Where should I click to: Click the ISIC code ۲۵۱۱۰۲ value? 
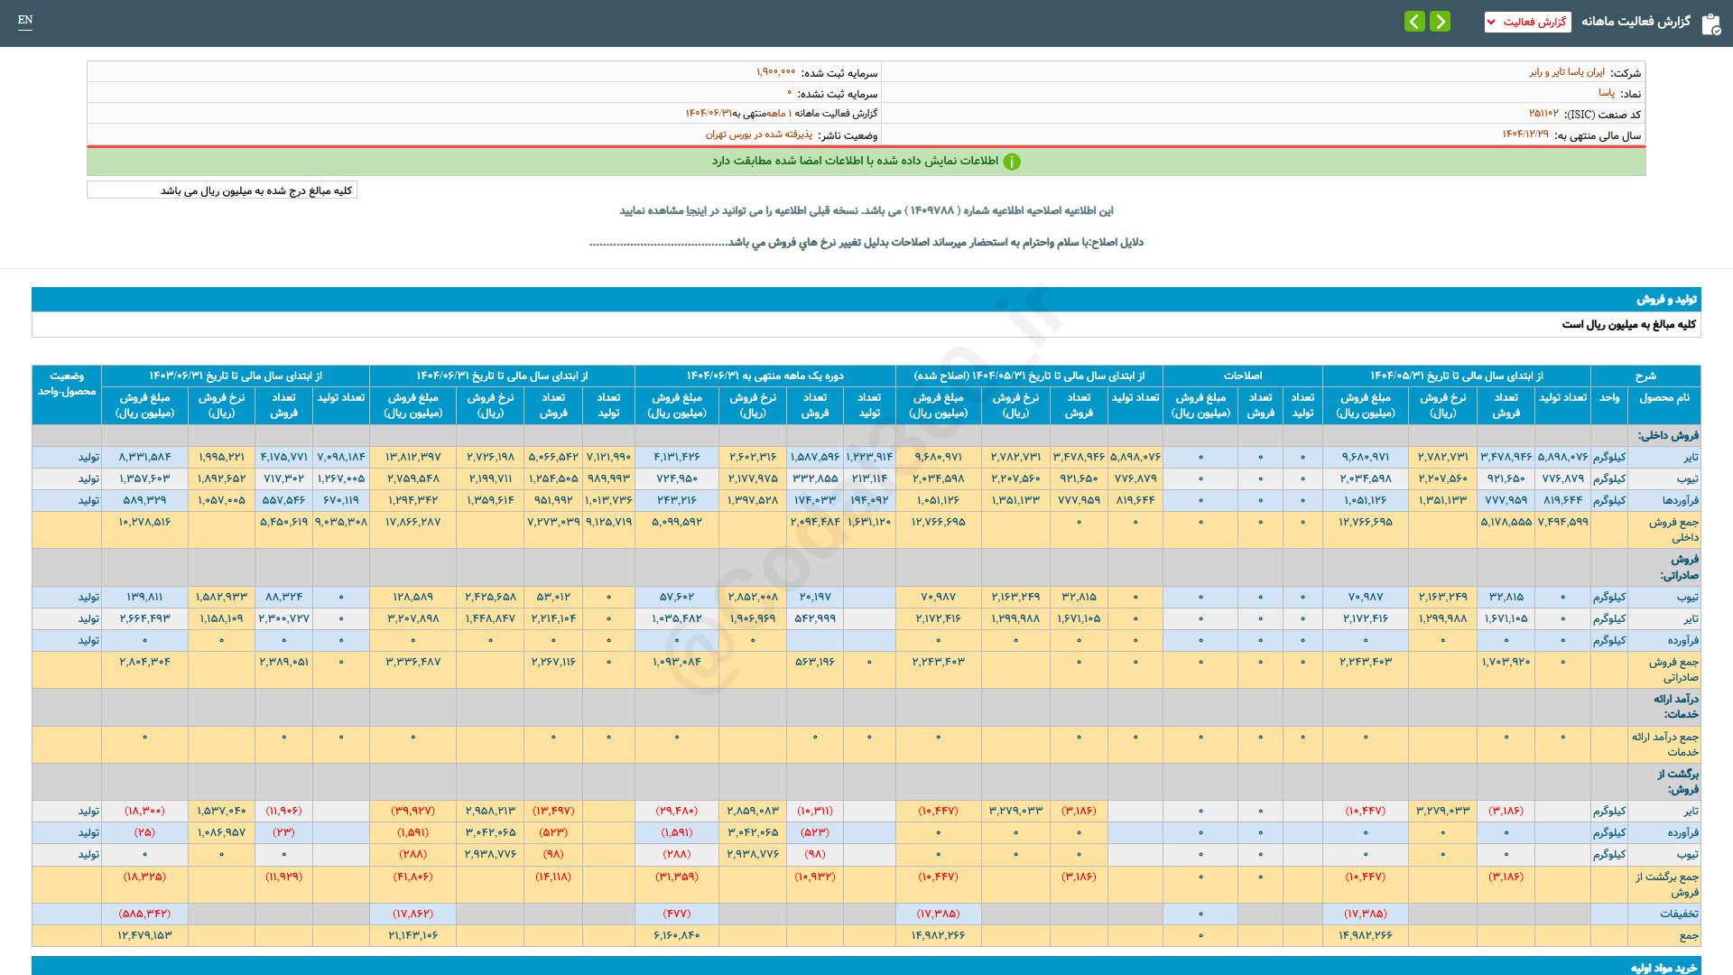(1543, 114)
